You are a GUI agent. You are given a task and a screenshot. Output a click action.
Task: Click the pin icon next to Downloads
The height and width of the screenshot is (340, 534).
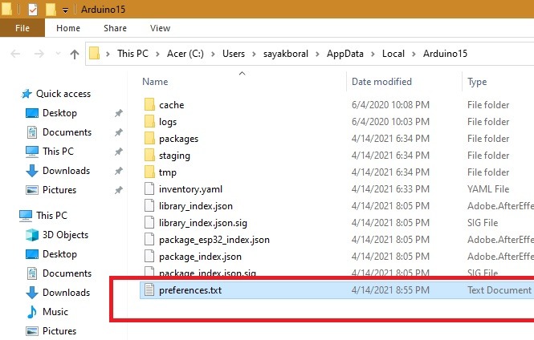point(119,171)
